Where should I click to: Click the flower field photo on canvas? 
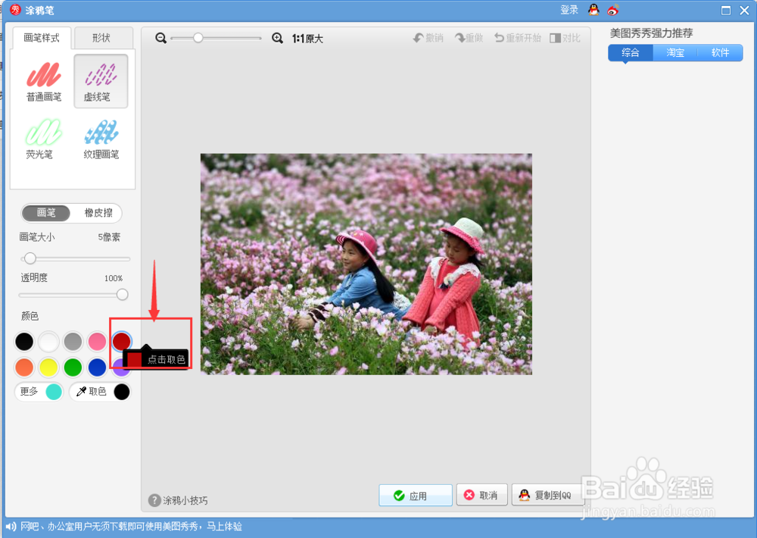[366, 264]
